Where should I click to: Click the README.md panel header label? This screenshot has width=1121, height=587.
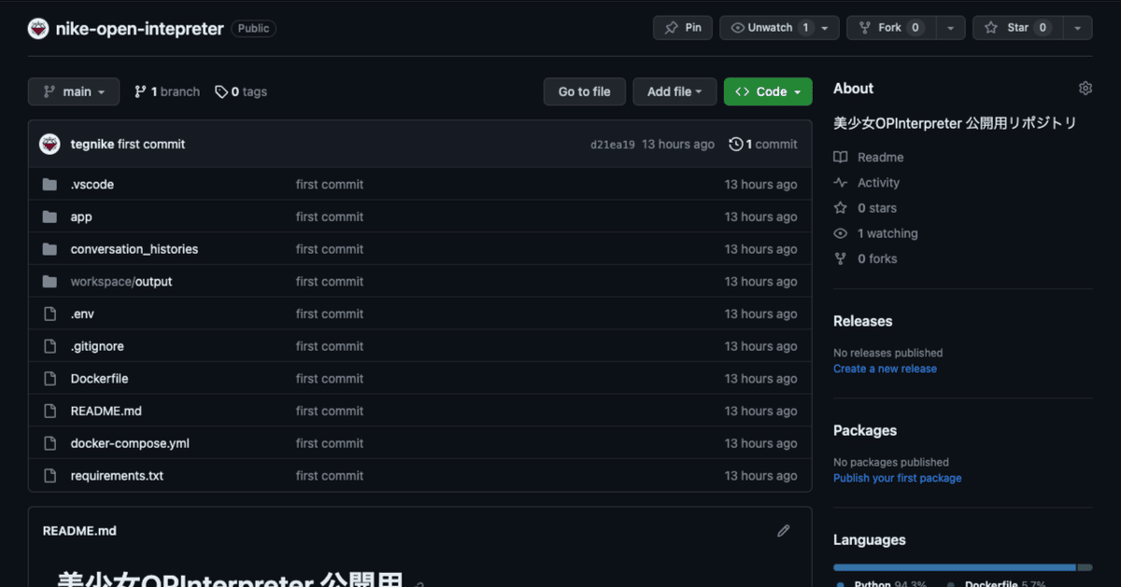[79, 531]
